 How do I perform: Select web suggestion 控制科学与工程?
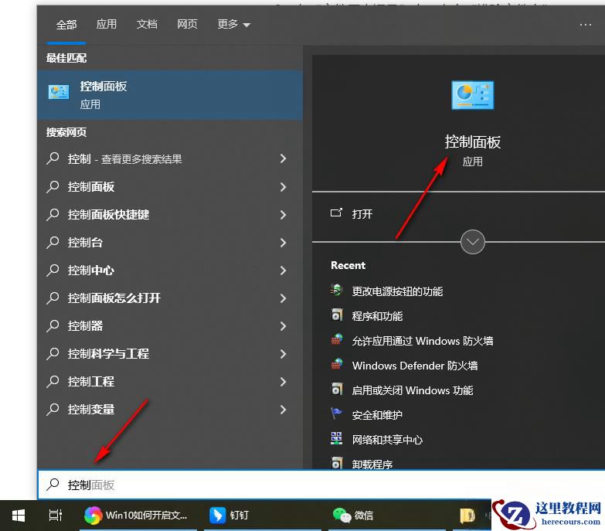click(170, 353)
